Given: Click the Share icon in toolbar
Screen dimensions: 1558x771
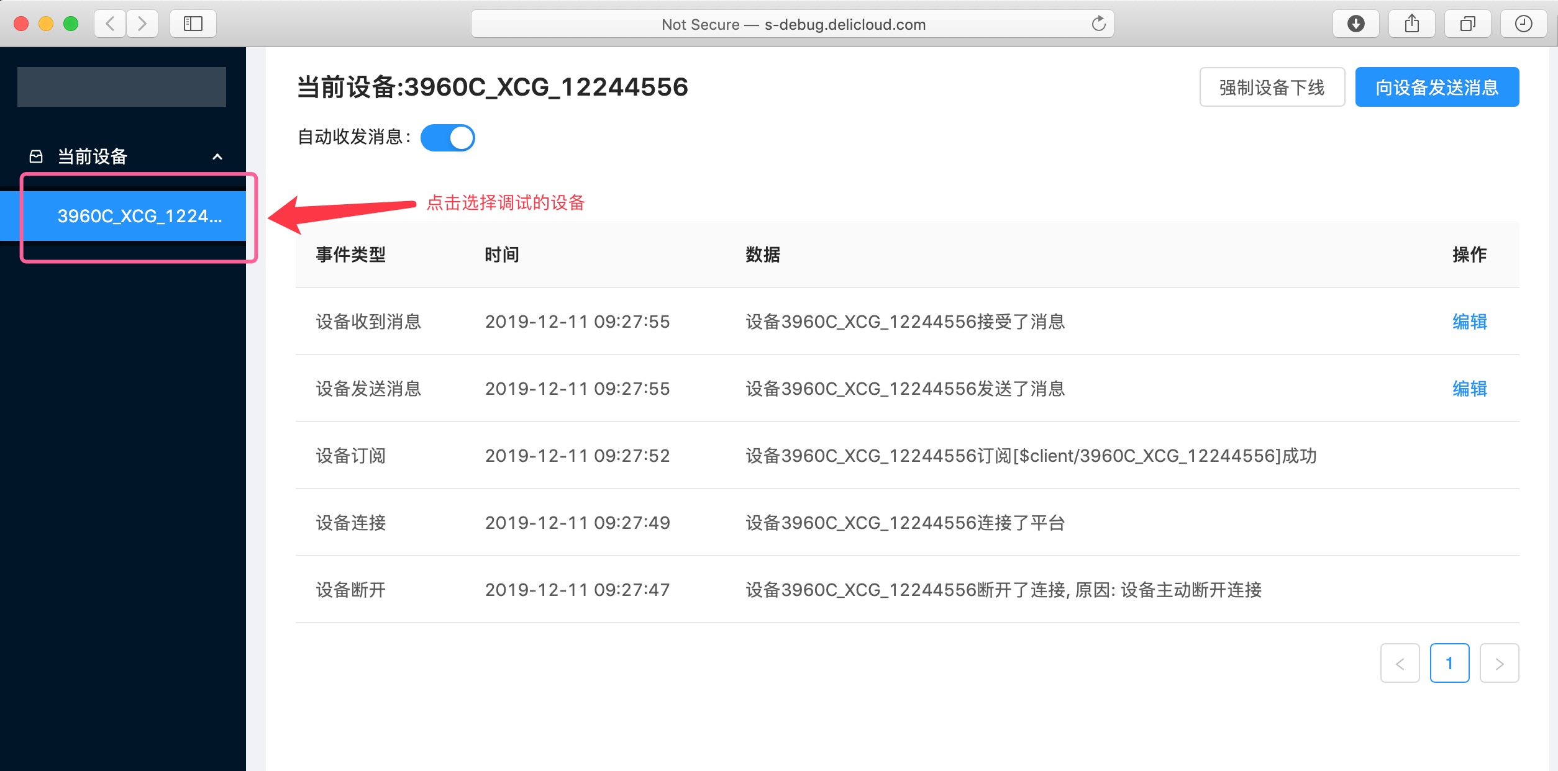Looking at the screenshot, I should point(1411,24).
